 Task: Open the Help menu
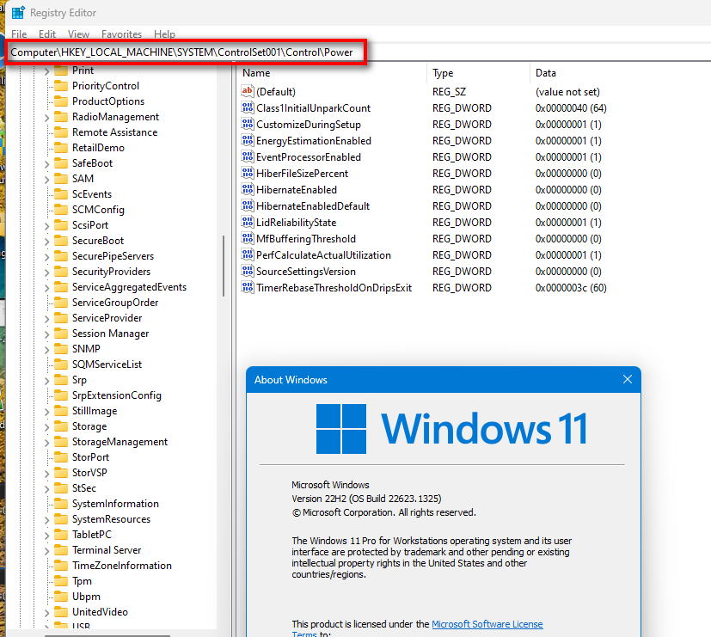(164, 34)
